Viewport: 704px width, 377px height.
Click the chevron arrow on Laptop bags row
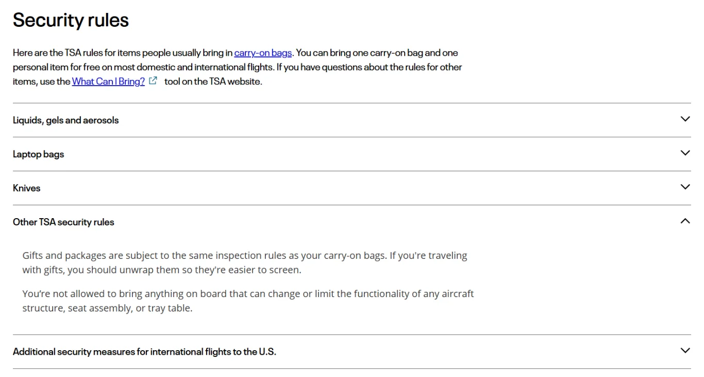click(685, 153)
